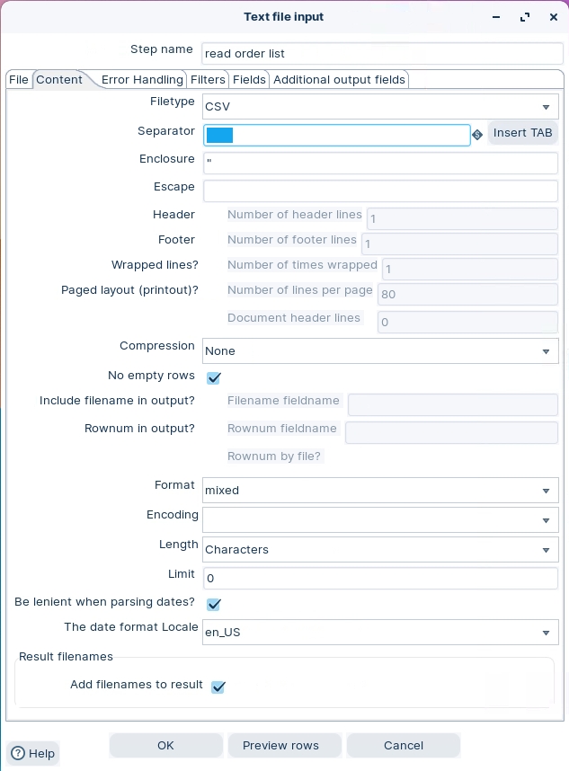569x771 pixels.
Task: Close the Text file input dialog
Action: [x=554, y=17]
